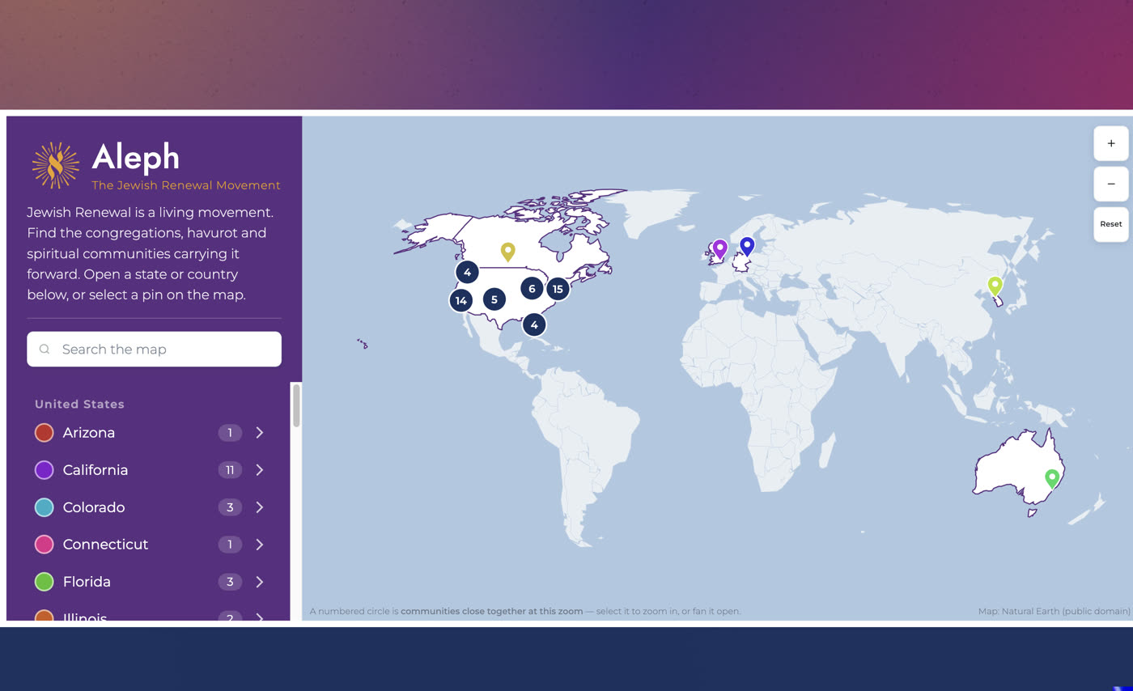Click The Jewish Renewal Movement tagline

click(x=186, y=185)
